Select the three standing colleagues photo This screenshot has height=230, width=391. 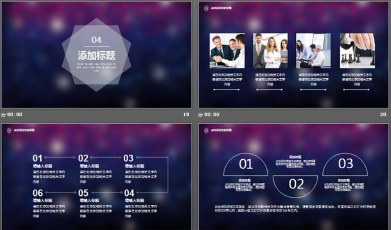point(270,50)
